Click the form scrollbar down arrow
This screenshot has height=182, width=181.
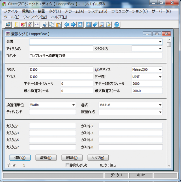(169, 166)
